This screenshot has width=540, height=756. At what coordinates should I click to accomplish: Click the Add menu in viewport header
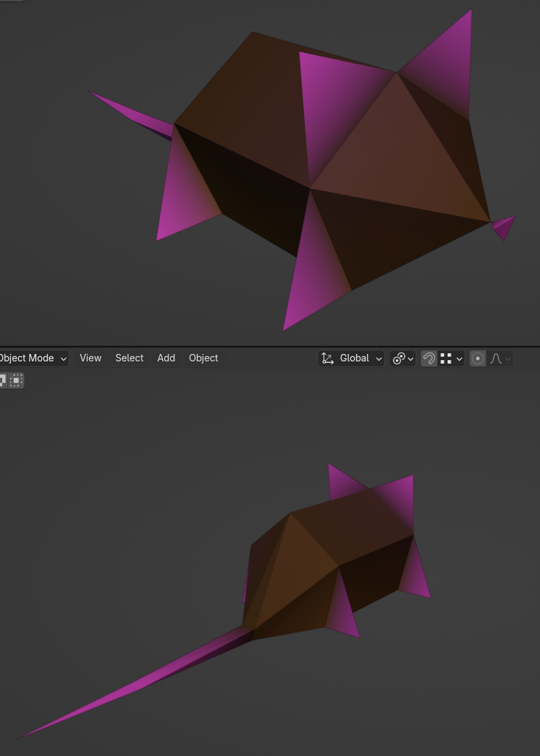pyautogui.click(x=166, y=358)
